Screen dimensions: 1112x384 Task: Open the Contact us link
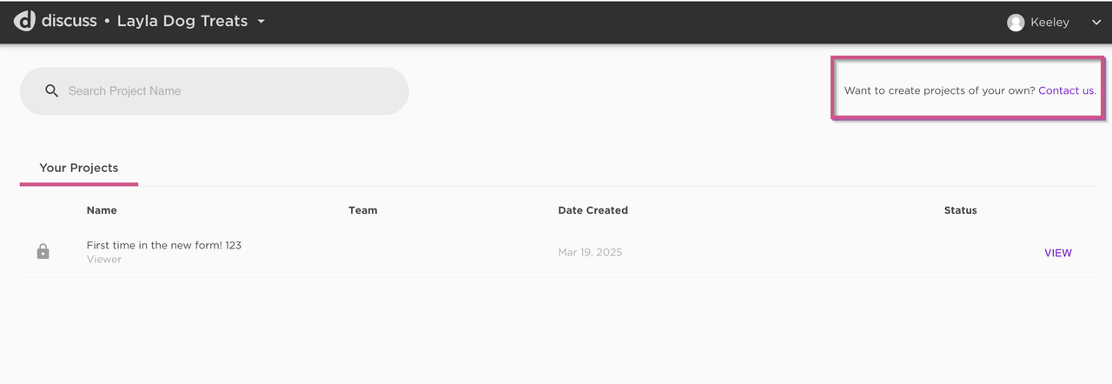(1067, 90)
